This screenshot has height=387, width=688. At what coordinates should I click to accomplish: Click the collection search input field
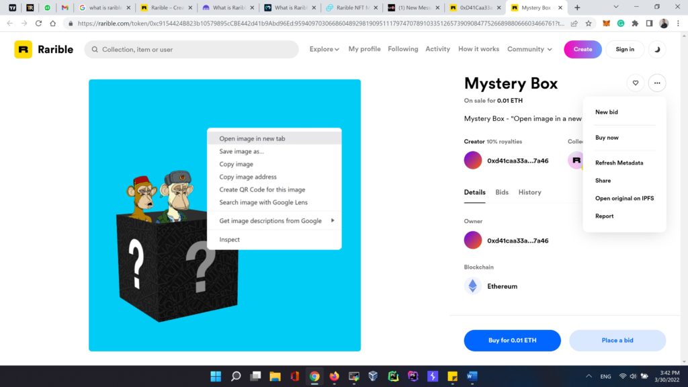tap(195, 49)
